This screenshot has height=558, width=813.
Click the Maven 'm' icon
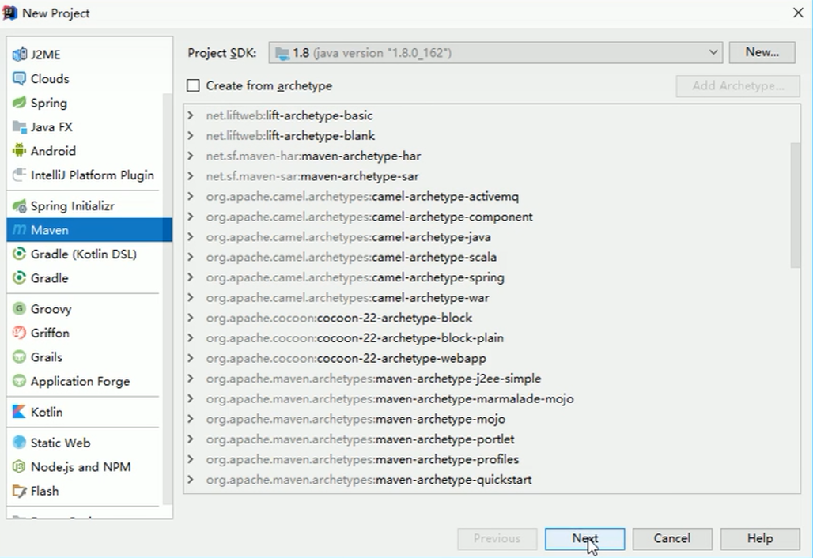point(19,229)
